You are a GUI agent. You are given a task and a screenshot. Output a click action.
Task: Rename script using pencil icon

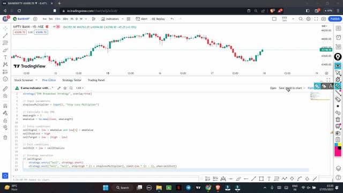point(59,88)
